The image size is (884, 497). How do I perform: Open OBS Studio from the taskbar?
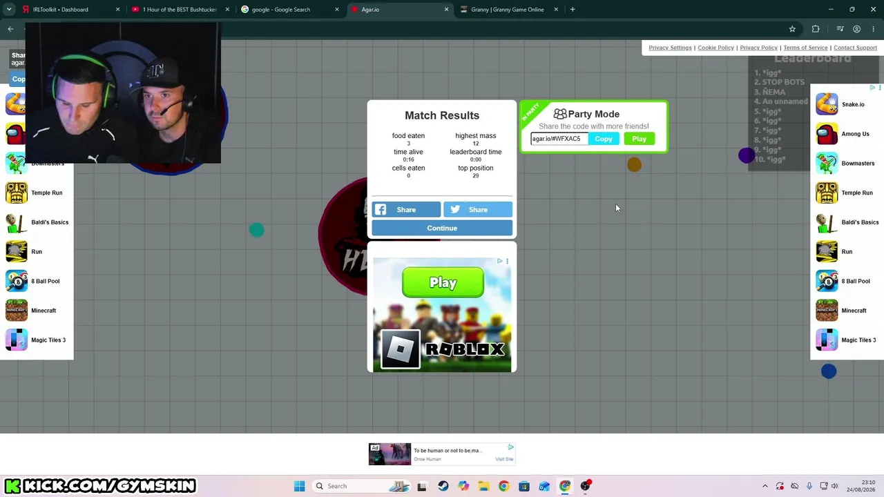586,486
